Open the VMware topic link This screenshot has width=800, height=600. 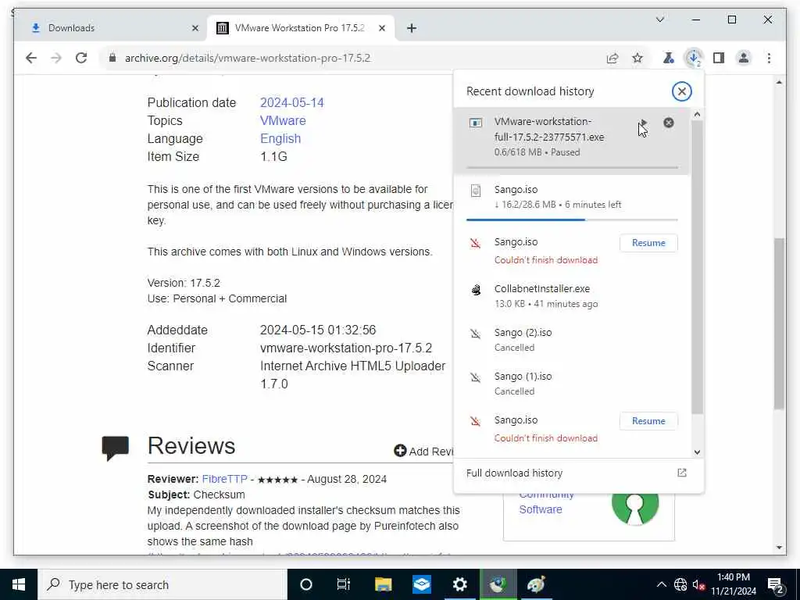(283, 120)
